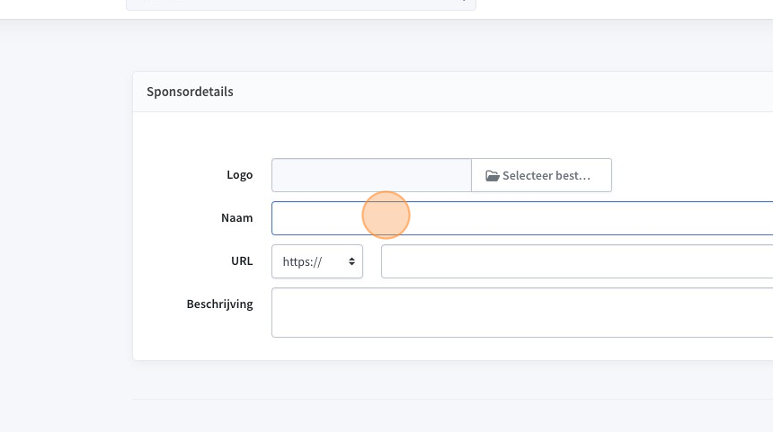The height and width of the screenshot is (432, 773).
Task: Click the Sponsordetails panel heading
Action: [x=190, y=92]
